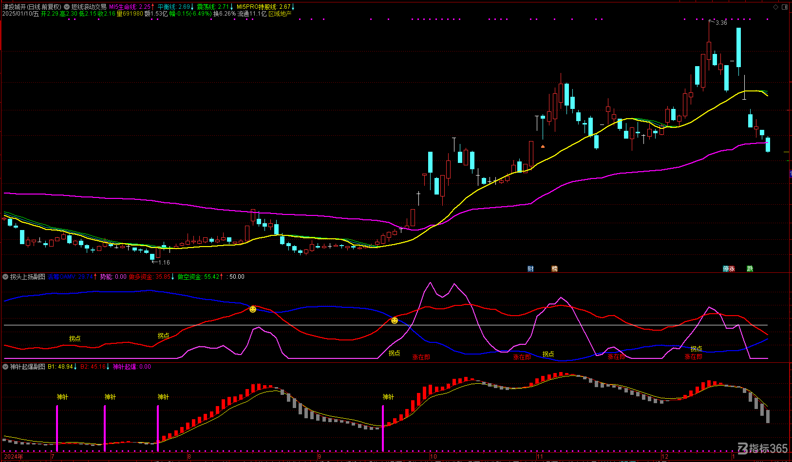Image resolution: width=792 pixels, height=462 pixels.
Task: Click the 换6.26% turnover rate
Action: point(225,14)
